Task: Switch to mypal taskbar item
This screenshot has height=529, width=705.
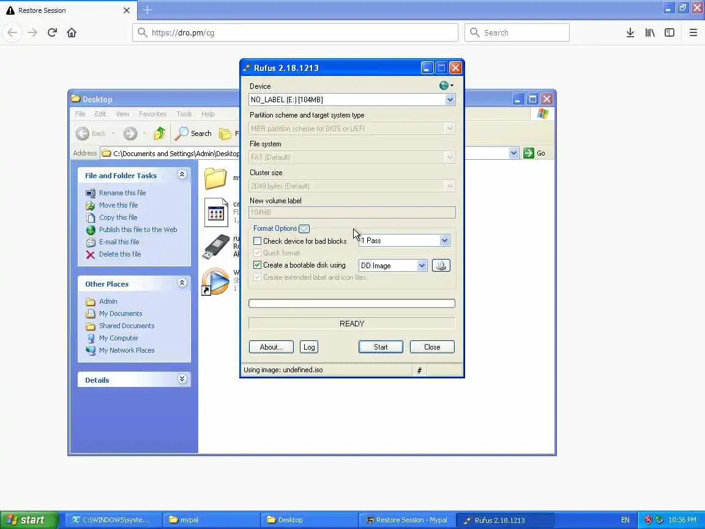Action: (211, 520)
